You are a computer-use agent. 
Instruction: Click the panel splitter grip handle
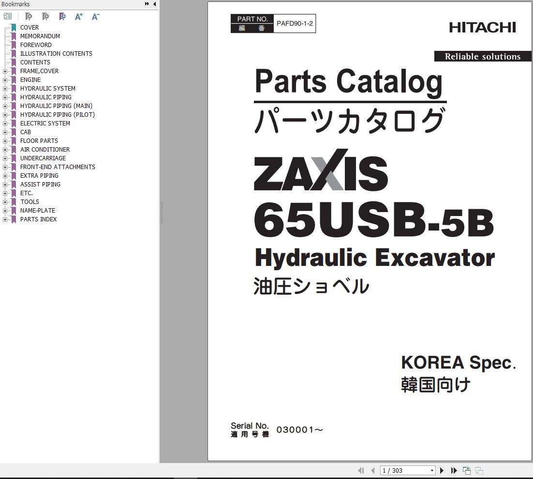point(162,213)
